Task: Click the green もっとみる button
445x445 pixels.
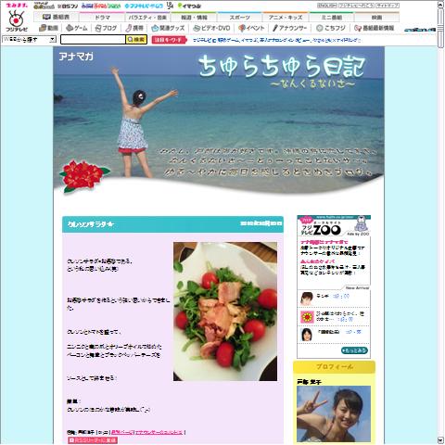Action: coord(354,350)
